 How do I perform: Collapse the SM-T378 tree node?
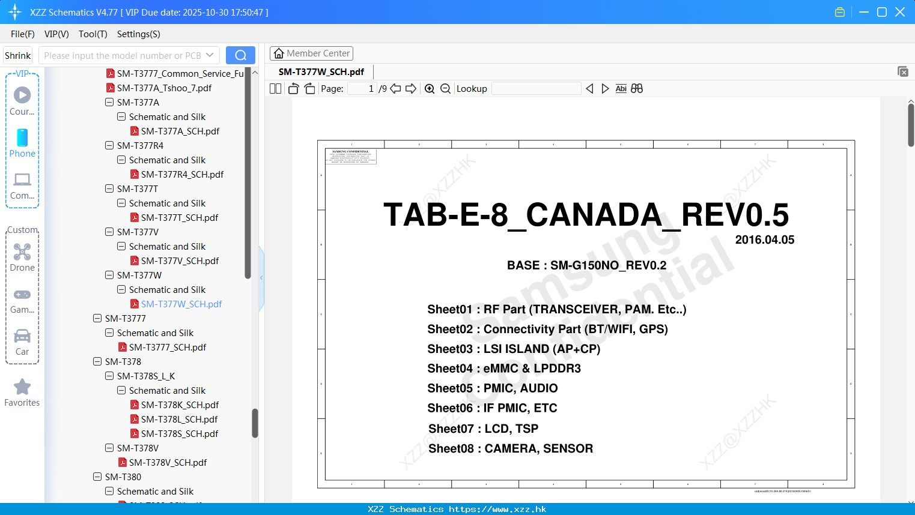point(97,362)
